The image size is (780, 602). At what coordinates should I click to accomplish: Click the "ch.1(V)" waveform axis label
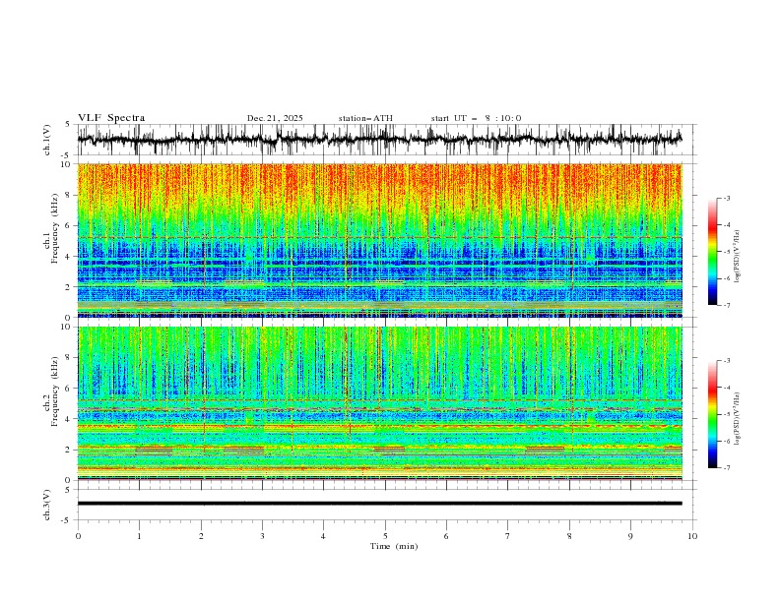pyautogui.click(x=47, y=140)
